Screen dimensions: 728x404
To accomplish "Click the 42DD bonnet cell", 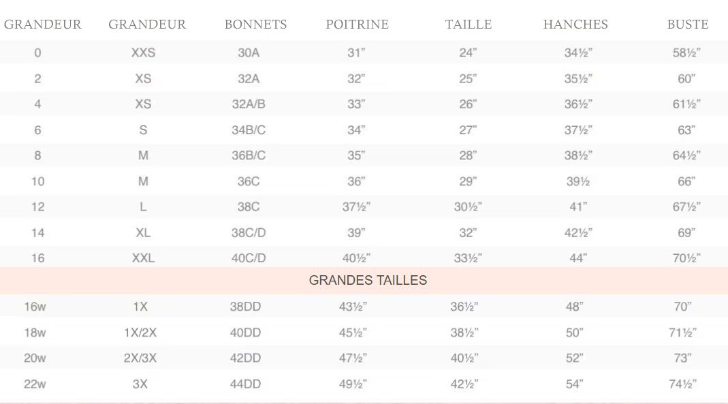I will tap(245, 358).
